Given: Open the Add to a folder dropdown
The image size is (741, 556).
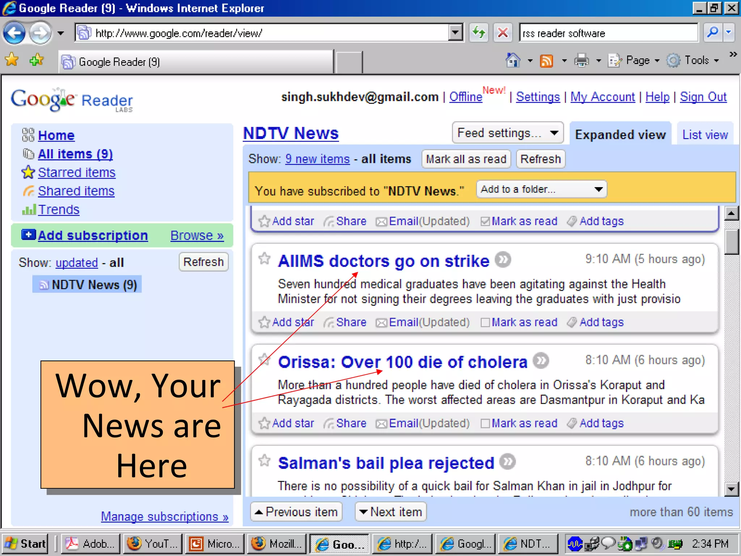Looking at the screenshot, I should (x=541, y=189).
